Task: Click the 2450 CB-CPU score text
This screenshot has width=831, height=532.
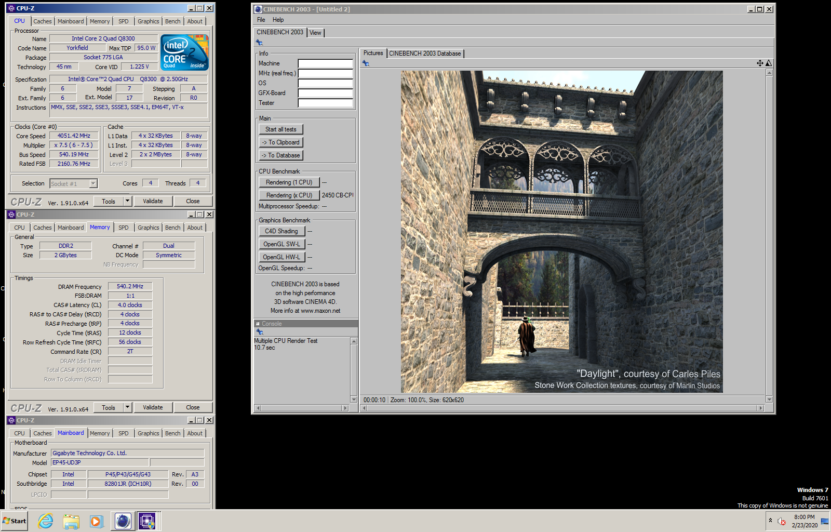Action: coord(338,195)
